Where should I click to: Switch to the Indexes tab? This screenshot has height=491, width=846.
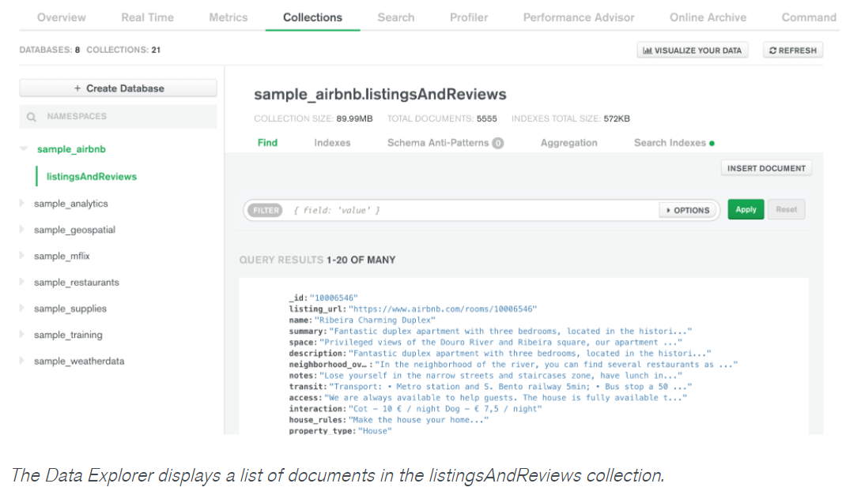[x=331, y=142]
